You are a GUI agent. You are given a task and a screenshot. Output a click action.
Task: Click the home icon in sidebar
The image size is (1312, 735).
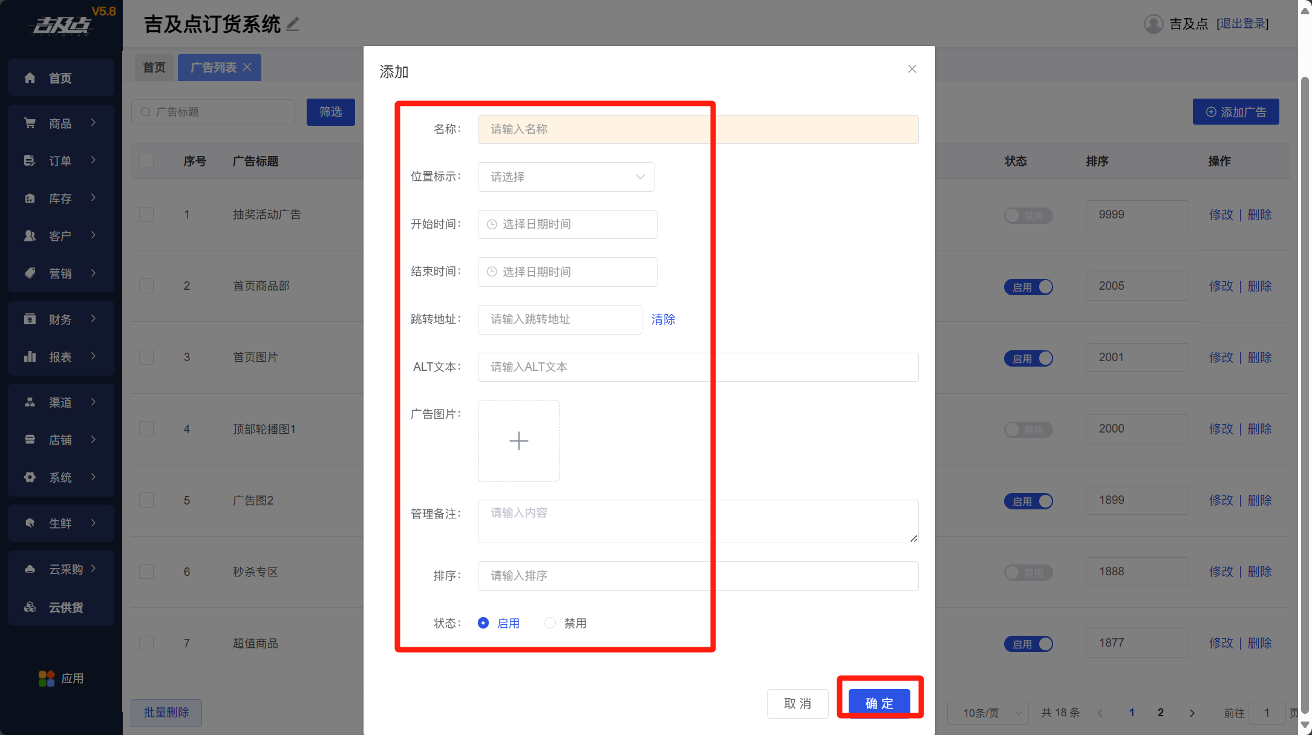coord(30,78)
